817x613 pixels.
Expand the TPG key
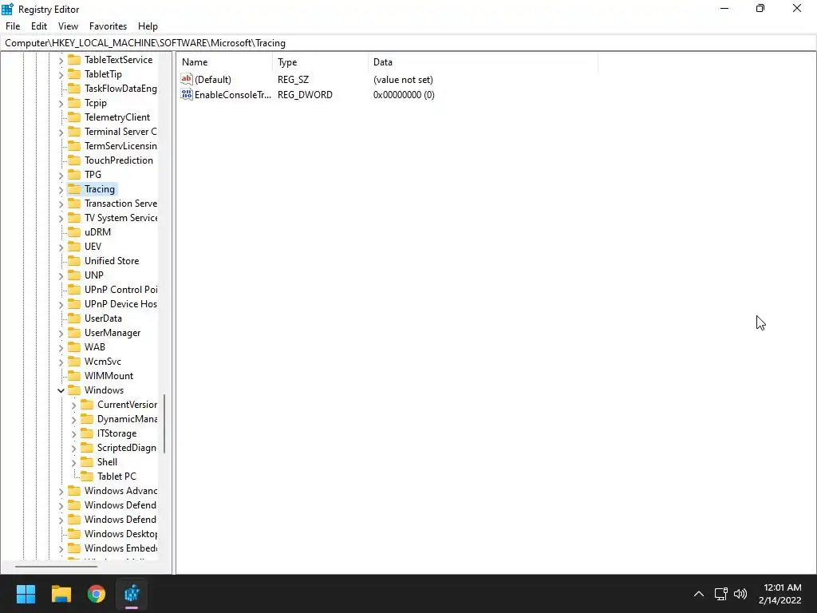coord(61,175)
